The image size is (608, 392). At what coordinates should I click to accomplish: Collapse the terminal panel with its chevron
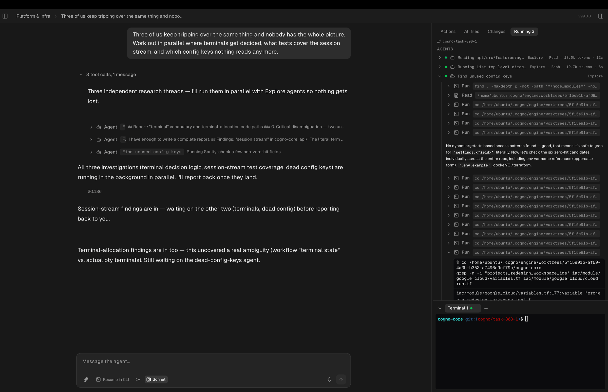coord(440,308)
